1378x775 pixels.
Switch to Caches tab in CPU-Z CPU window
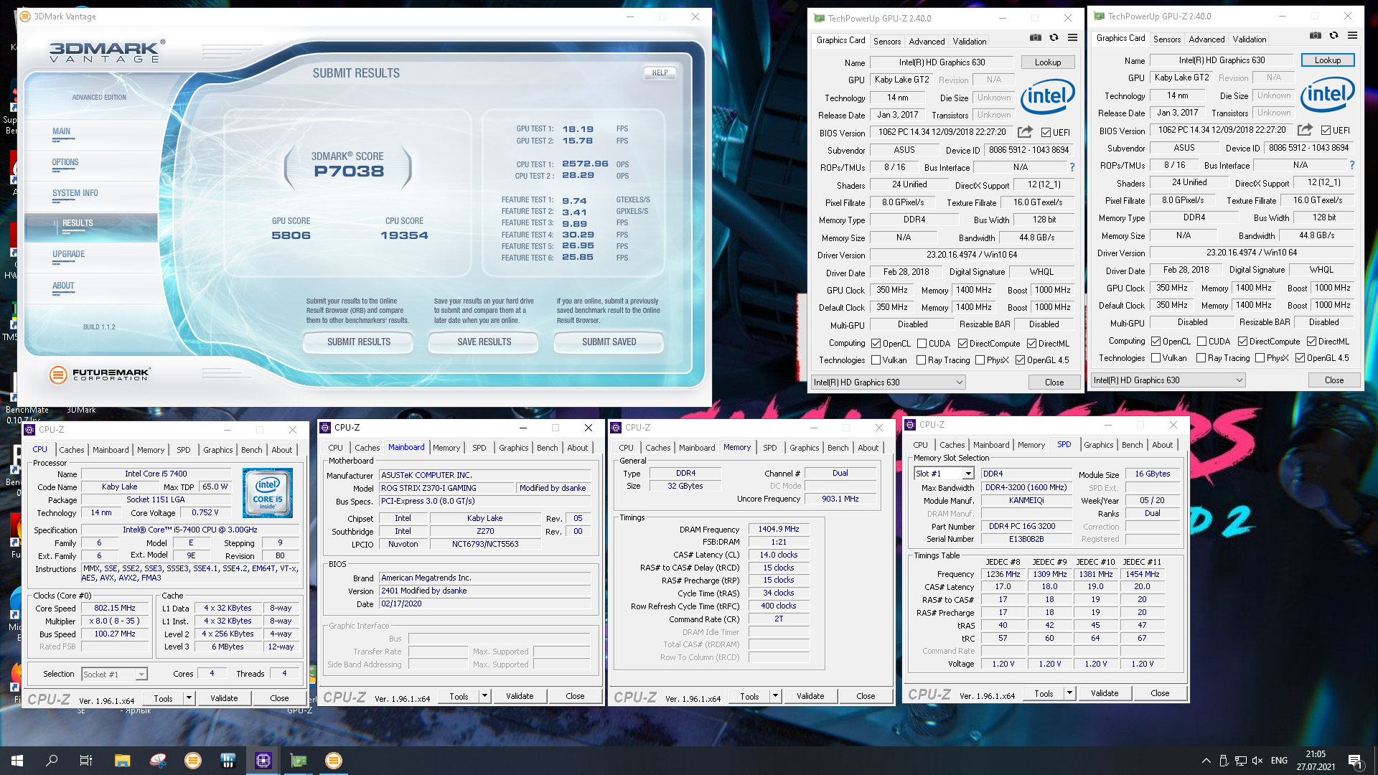point(72,450)
